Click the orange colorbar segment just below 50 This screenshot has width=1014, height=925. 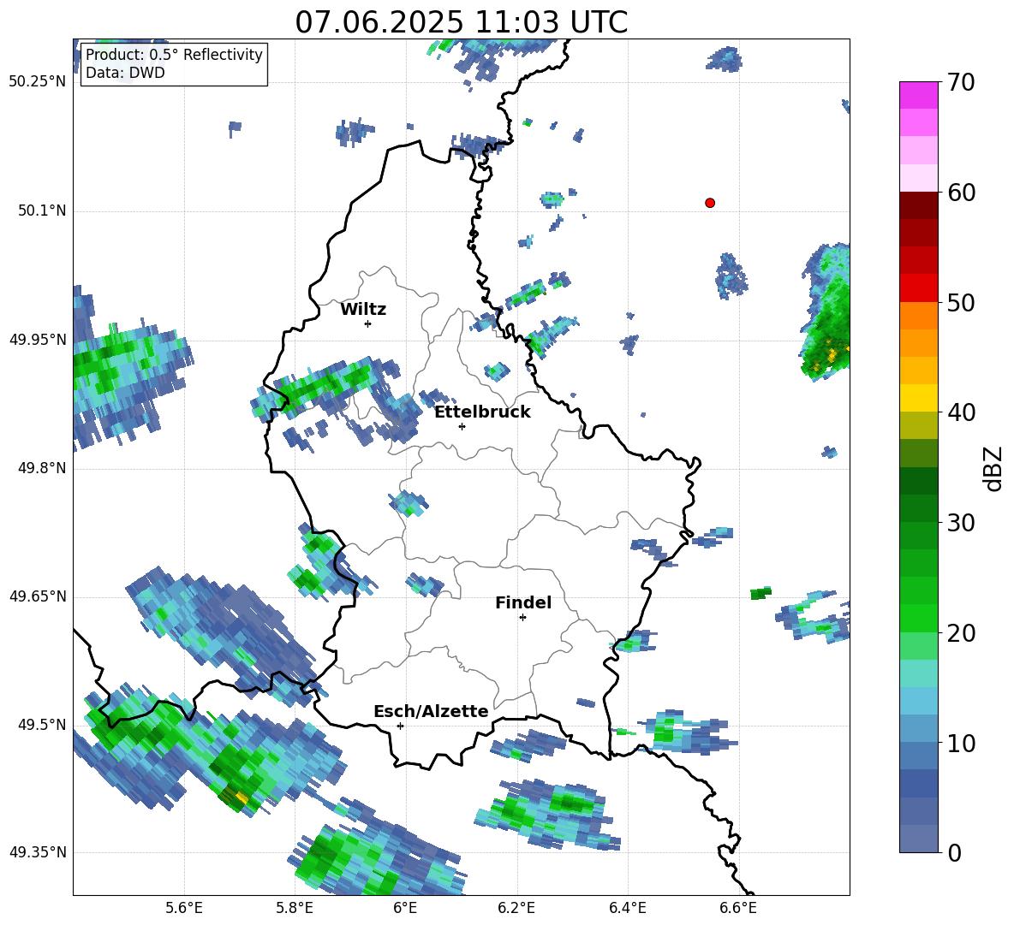click(x=918, y=315)
